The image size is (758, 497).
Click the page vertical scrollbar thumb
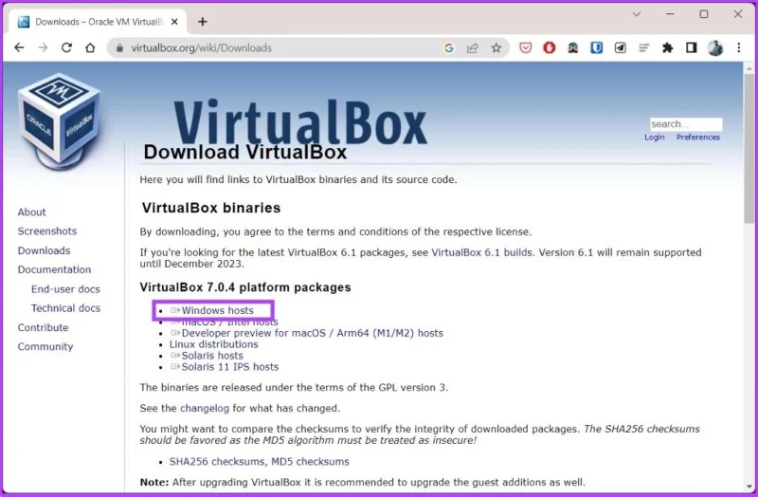point(749,148)
